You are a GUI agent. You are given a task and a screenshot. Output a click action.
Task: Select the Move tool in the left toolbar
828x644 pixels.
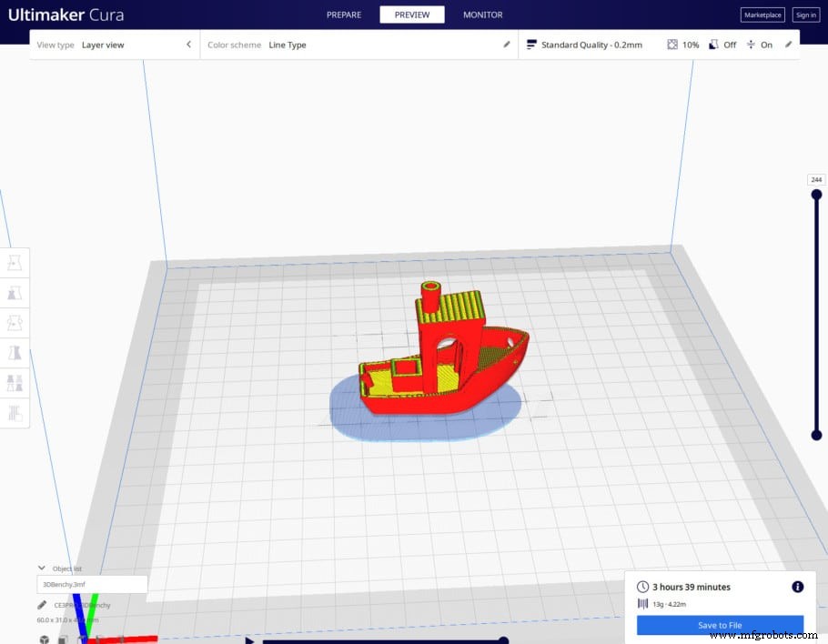pos(15,262)
